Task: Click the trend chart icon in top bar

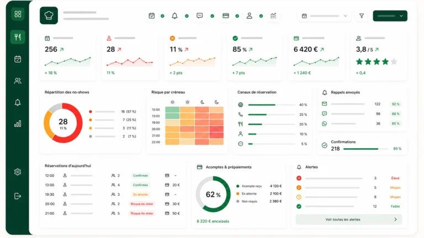Action: [273, 15]
